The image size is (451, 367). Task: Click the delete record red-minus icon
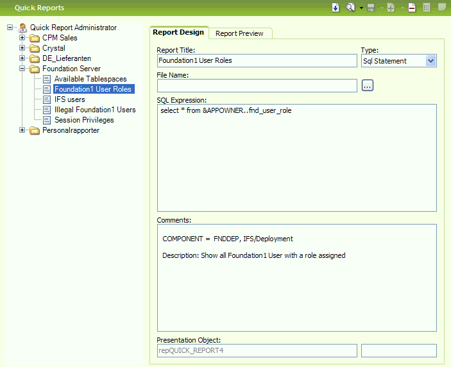(x=412, y=8)
